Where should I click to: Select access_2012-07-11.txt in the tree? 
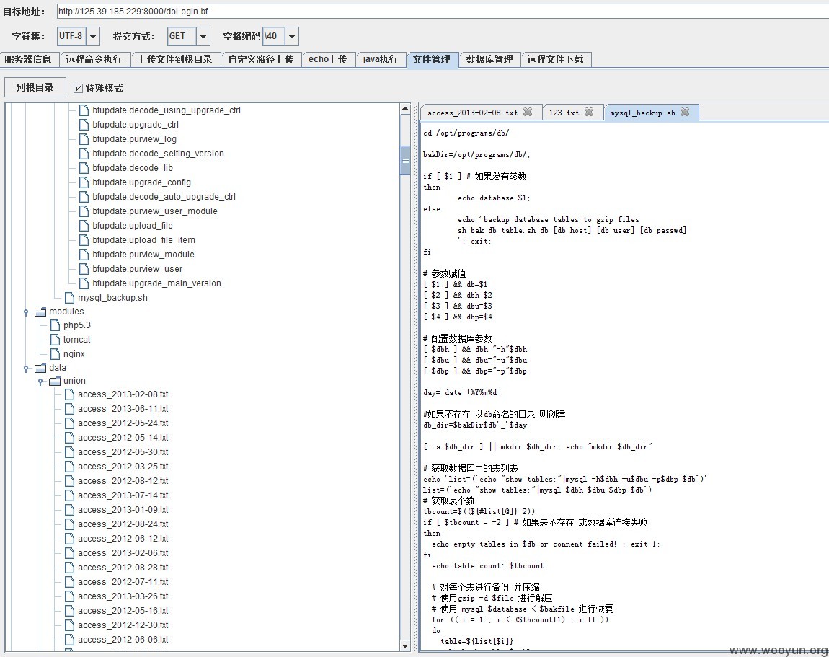(123, 582)
